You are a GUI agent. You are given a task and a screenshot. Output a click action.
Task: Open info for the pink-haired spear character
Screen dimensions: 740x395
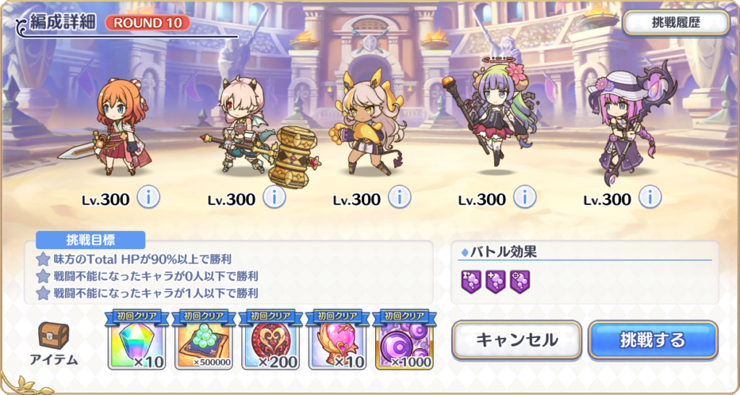[x=274, y=198]
